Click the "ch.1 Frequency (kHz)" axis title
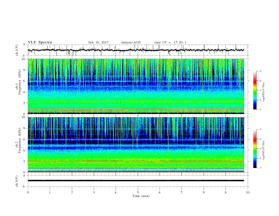The image size is (279, 216). 18,86
